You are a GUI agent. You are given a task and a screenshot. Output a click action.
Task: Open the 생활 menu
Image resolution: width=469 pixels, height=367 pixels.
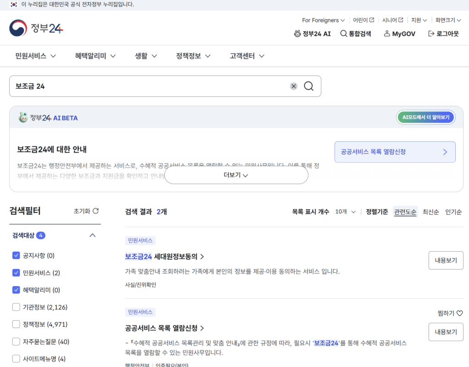(x=146, y=56)
